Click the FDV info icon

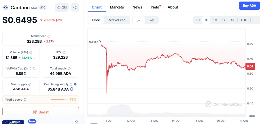pos(64,52)
